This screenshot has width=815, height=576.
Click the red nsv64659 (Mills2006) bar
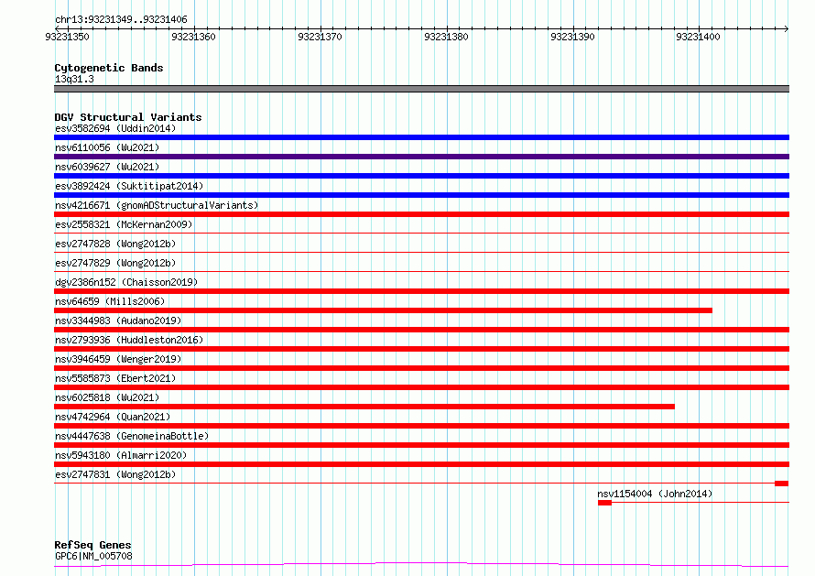click(x=383, y=310)
